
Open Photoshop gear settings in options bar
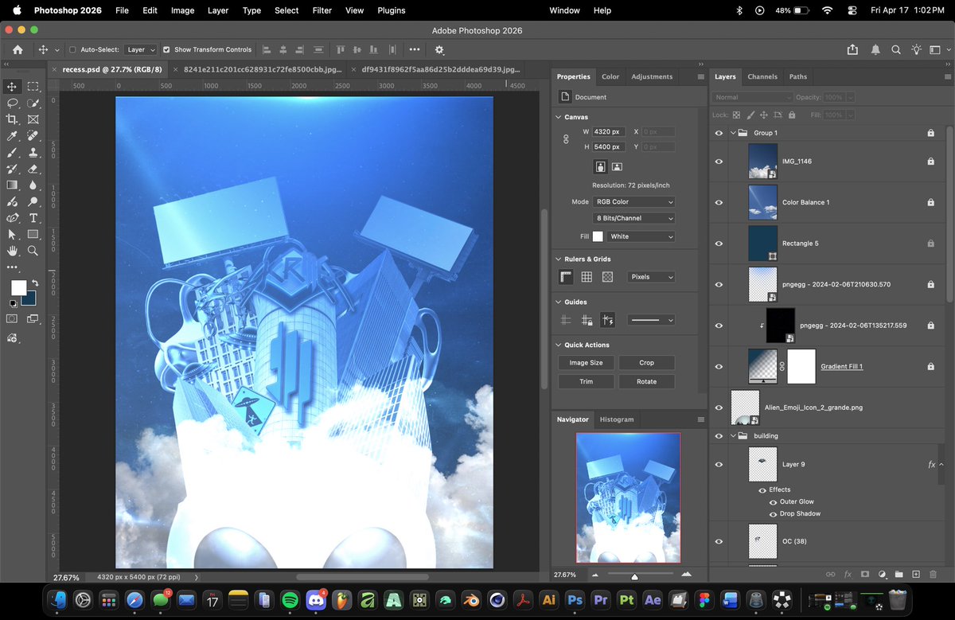click(x=439, y=49)
